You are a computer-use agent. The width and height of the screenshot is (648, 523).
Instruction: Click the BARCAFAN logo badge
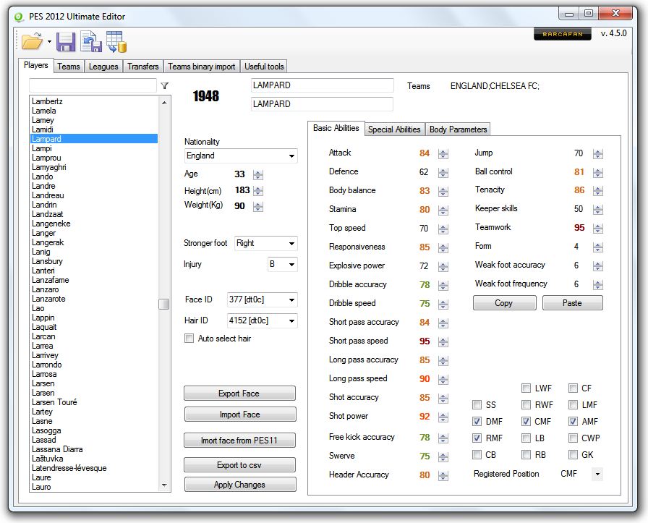[563, 34]
